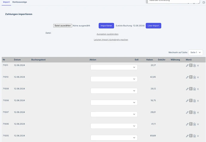Open Aktion dropdown for booking 71010

114,79
